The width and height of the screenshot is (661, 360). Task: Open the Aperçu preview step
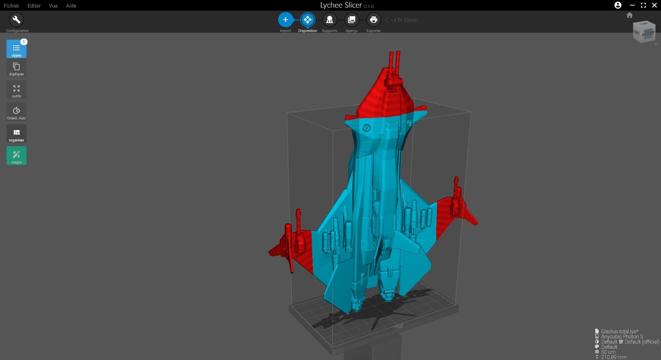[x=352, y=20]
